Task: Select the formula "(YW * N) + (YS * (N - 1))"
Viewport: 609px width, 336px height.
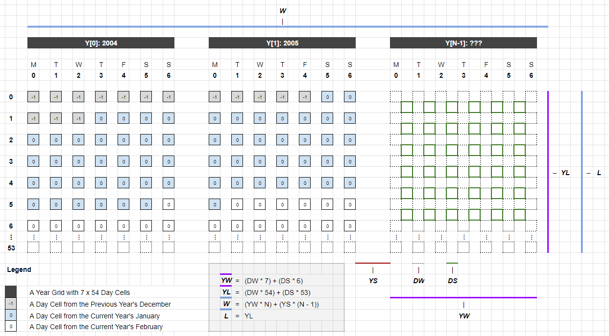Action: [281, 304]
